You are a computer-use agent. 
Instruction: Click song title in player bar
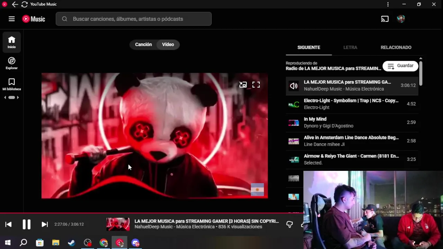pyautogui.click(x=207, y=221)
